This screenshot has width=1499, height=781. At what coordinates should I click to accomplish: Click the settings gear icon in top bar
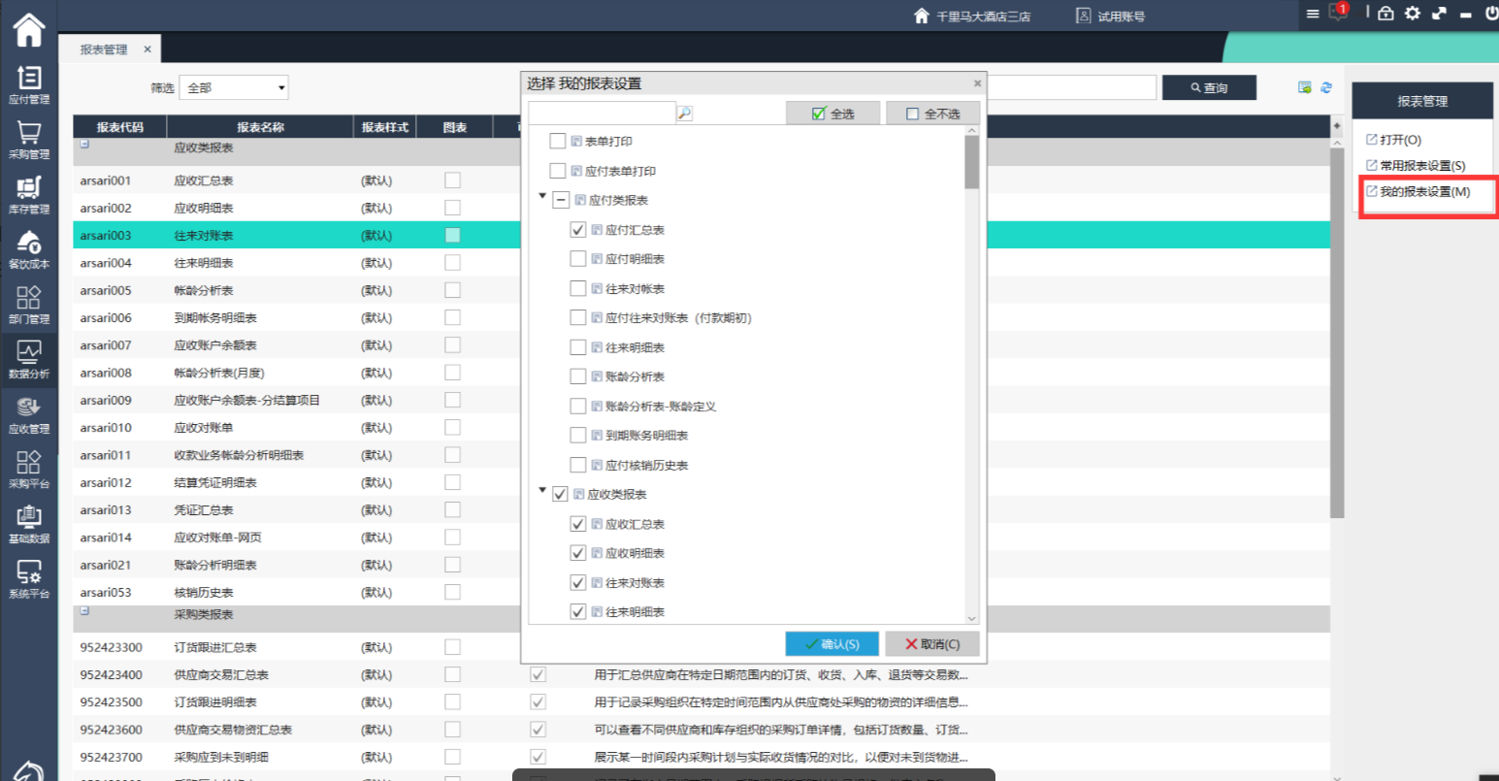point(1412,14)
